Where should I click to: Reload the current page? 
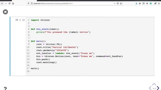click(x=10, y=3)
